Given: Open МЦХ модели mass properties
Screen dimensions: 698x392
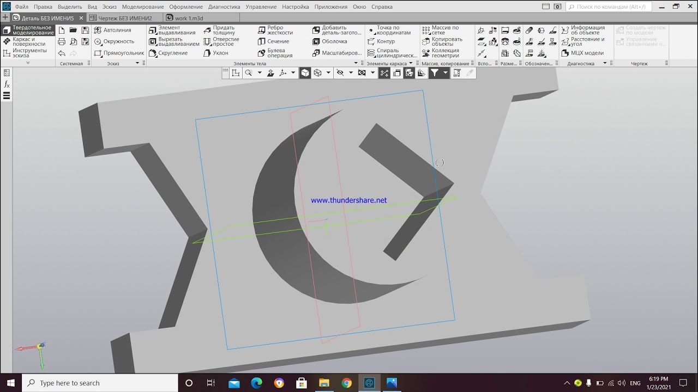Looking at the screenshot, I should tap(582, 53).
